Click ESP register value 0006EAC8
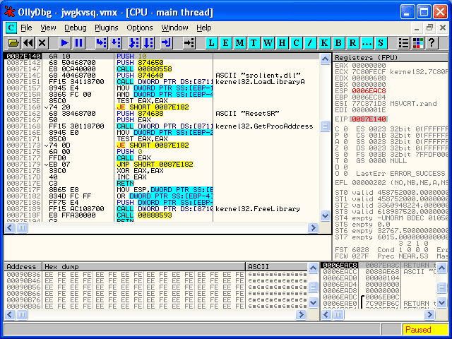Viewport: 452px width, 339px height. [369, 91]
